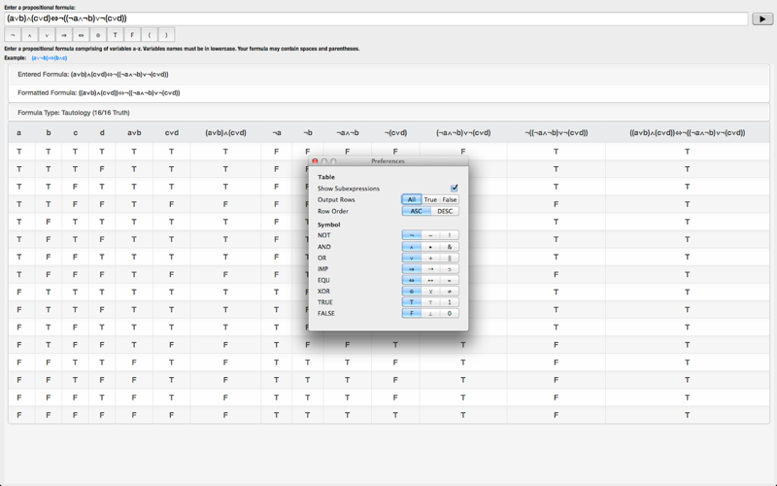Insert the AND symbol from the formula toolbar
Viewport: 777px width, 486px height.
30,35
